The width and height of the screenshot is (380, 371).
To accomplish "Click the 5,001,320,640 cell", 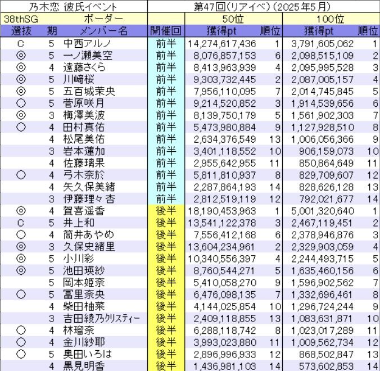I will click(322, 211).
